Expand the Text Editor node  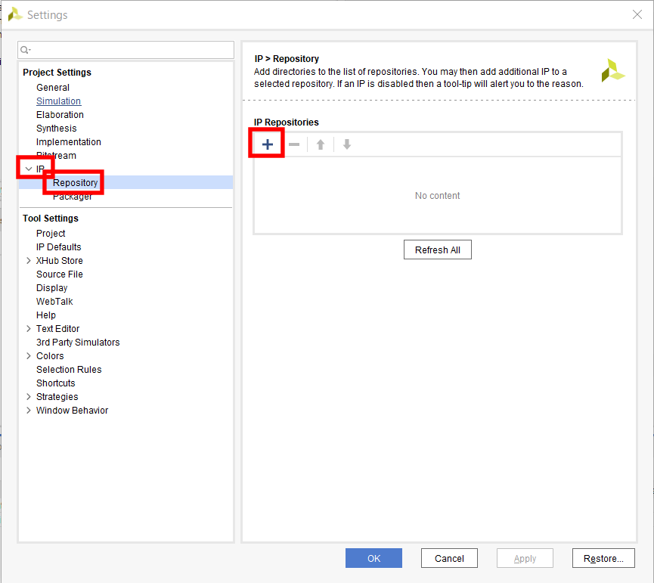click(29, 329)
